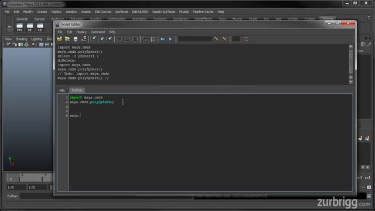Click the history pane scrollbar thumb
Screen dimensions: 375x211
351,62
